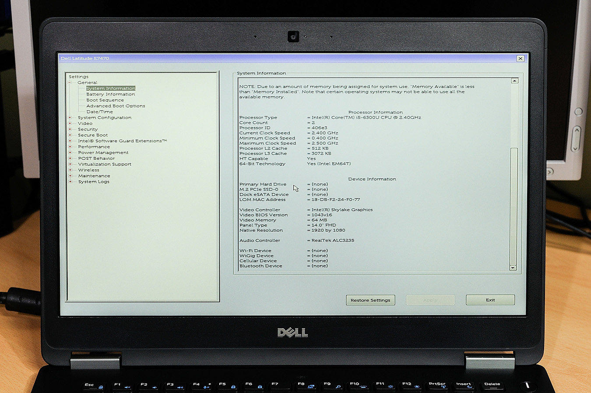Screen dimensions: 591x393
Task: Select Virtualization Support category label
Action: [105, 164]
